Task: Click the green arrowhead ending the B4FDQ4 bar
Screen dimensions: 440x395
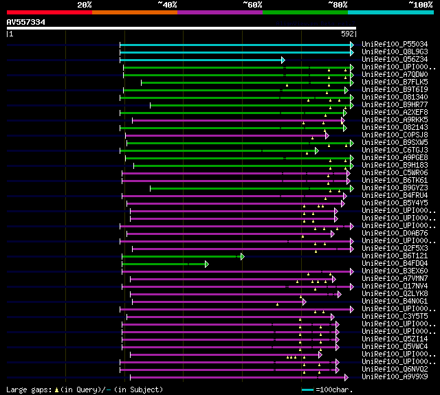Action: pyautogui.click(x=207, y=264)
